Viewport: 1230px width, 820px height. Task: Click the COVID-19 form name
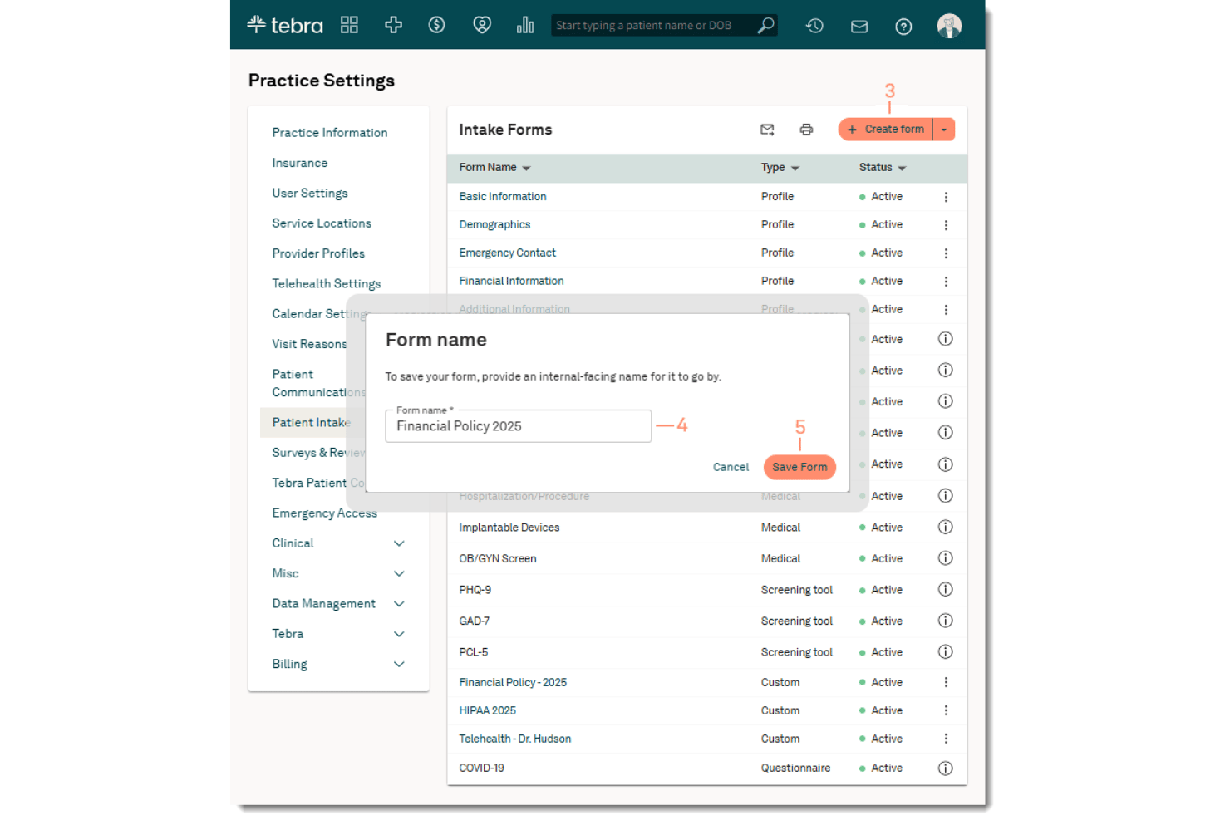tap(481, 768)
